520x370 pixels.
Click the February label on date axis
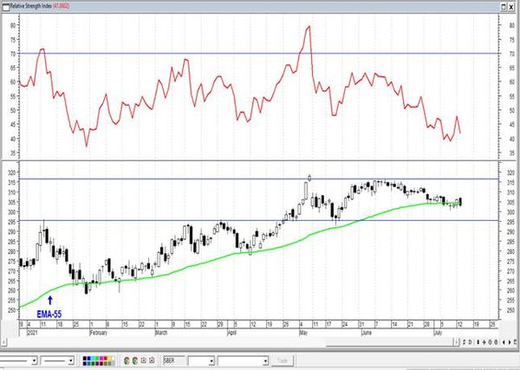coord(99,332)
